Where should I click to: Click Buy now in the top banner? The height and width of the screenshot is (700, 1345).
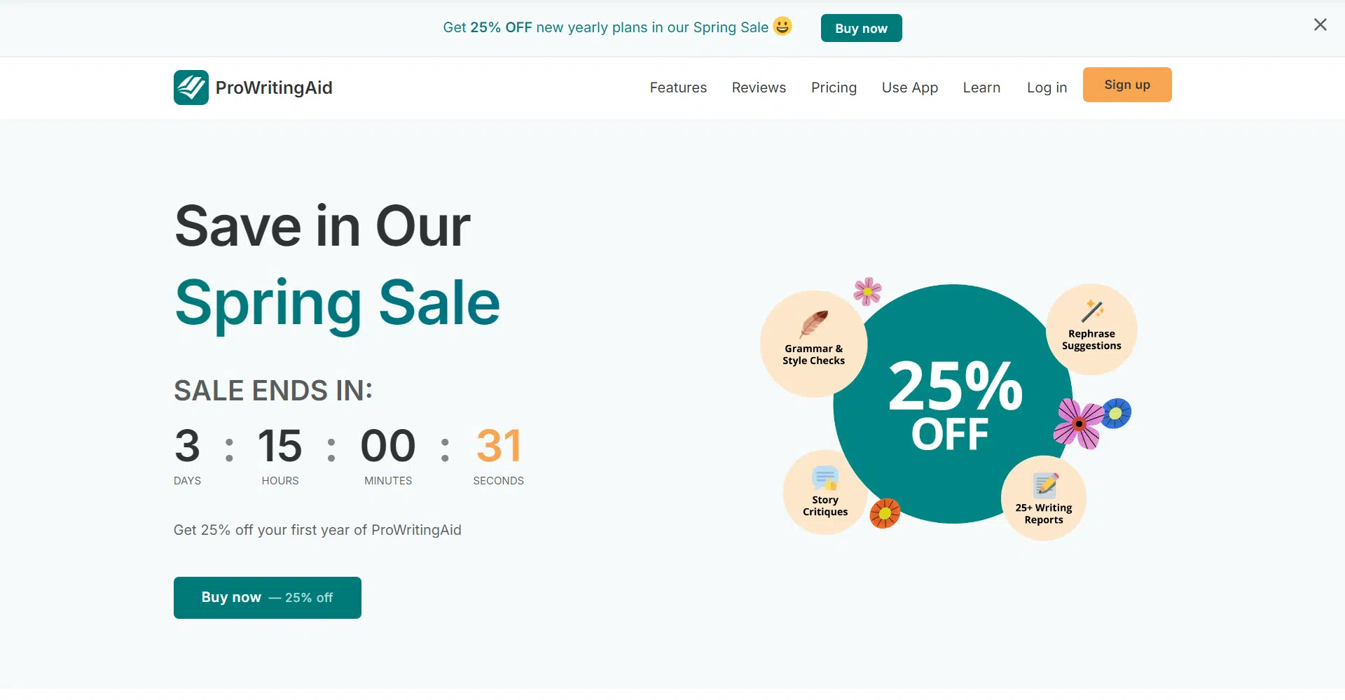[x=861, y=28]
